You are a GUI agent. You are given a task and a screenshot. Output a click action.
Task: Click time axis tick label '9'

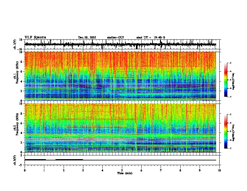click(x=200, y=170)
